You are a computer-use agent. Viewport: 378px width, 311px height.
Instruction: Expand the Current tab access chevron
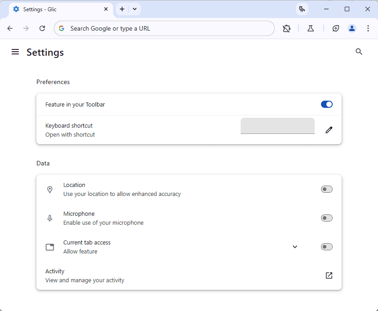[x=295, y=247]
